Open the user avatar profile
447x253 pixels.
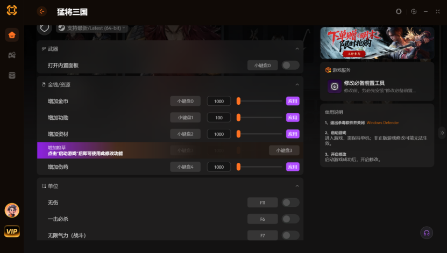[x=12, y=211]
